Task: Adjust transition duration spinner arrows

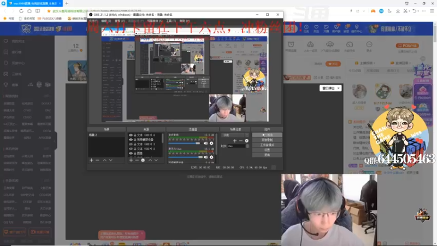Action: pyautogui.click(x=247, y=146)
